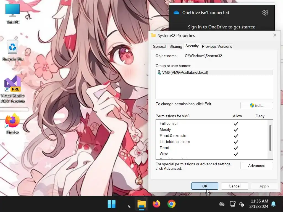Screen dimensions: 283x212
Task: Open Google Chrome from the taskbar
Action: (171, 204)
